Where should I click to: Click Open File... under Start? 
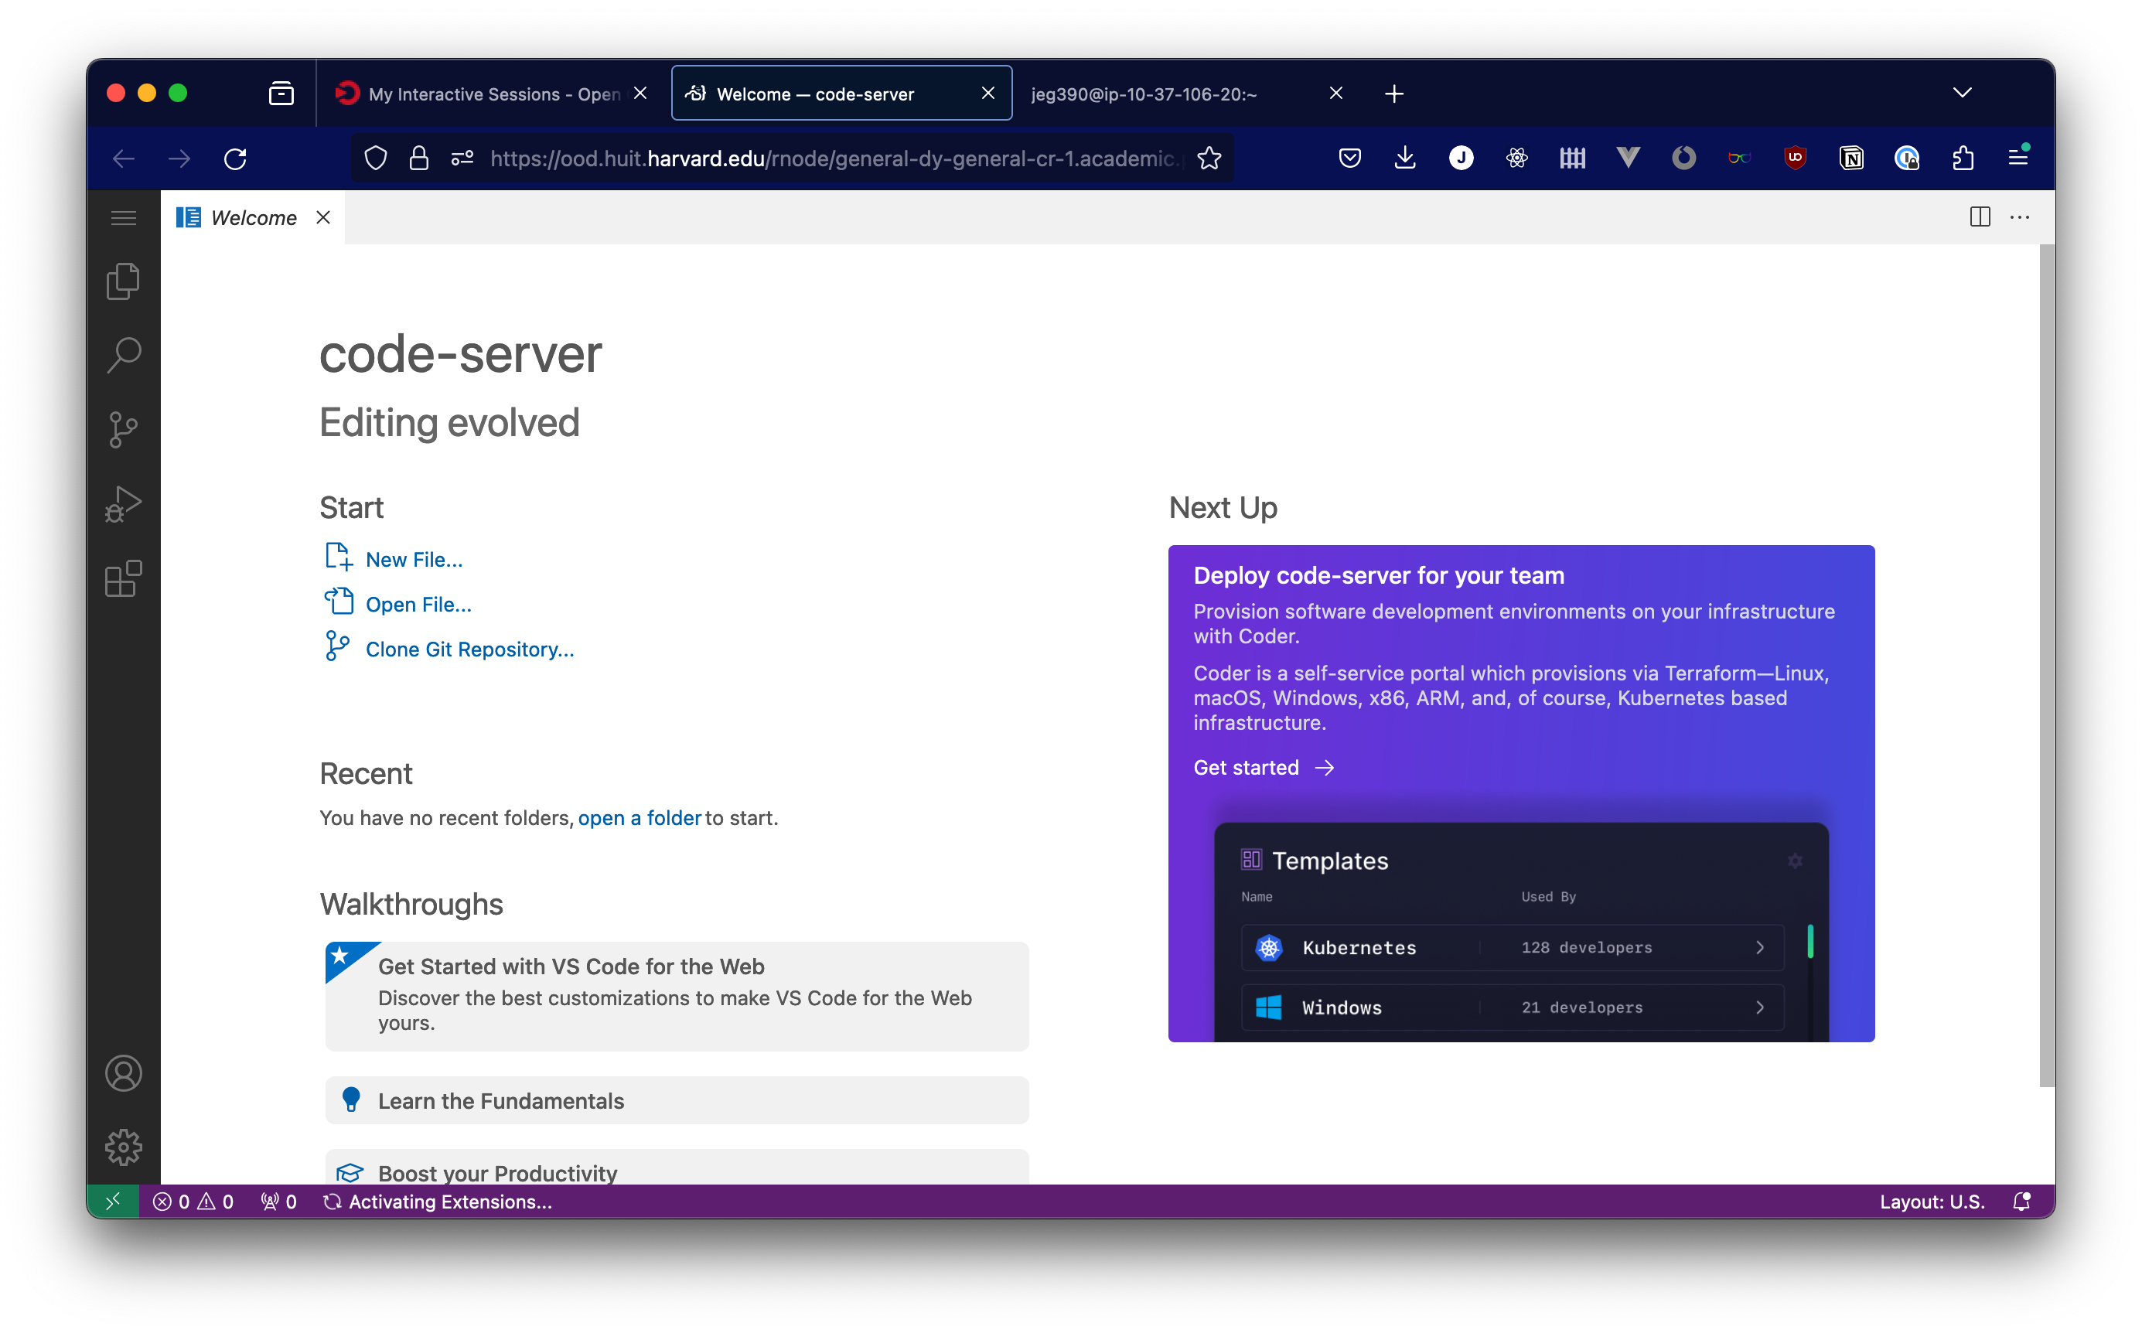[x=418, y=605]
